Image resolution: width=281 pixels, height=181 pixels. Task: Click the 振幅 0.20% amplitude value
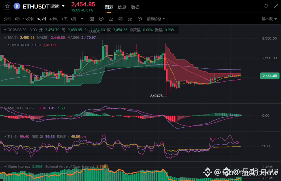pyautogui.click(x=170, y=30)
